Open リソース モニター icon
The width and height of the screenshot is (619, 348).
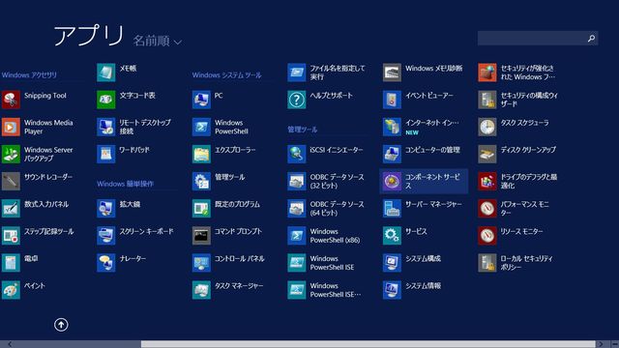(x=487, y=236)
